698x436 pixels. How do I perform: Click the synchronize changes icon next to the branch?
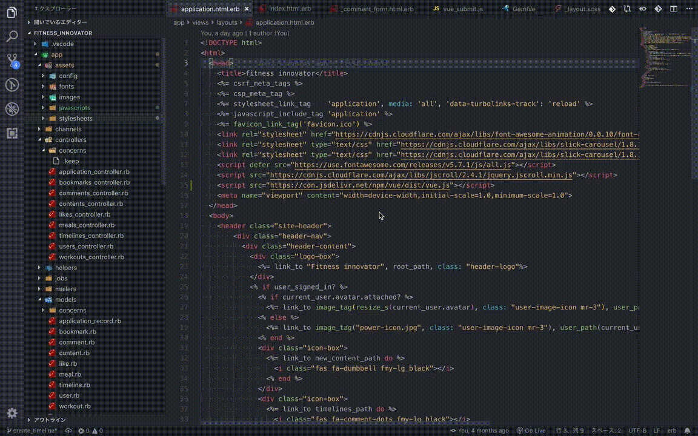tap(68, 431)
